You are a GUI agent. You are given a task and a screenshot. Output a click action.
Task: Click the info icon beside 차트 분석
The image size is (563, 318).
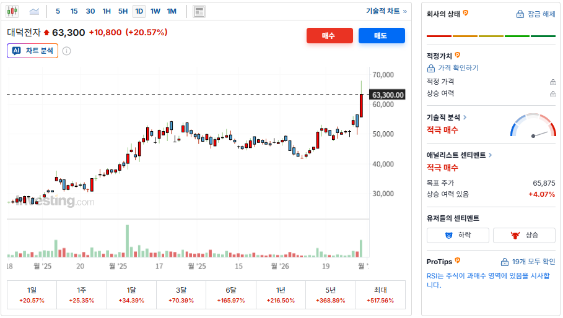tap(66, 51)
